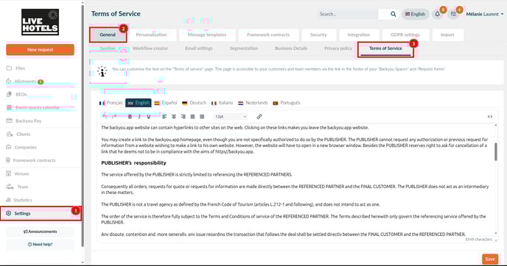This screenshot has height=266, width=507.
Task: Align text center
Action: pos(174,117)
